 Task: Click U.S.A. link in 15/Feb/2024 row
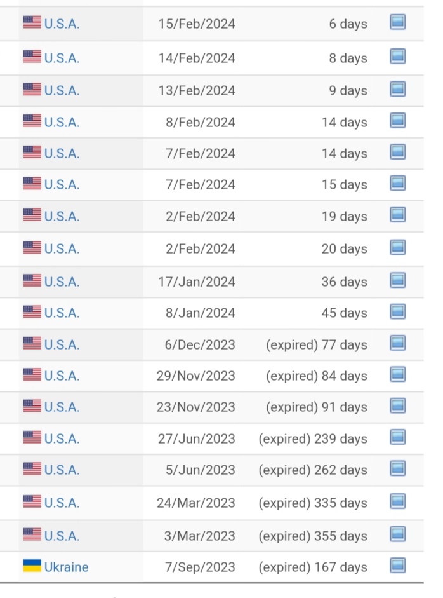62,24
